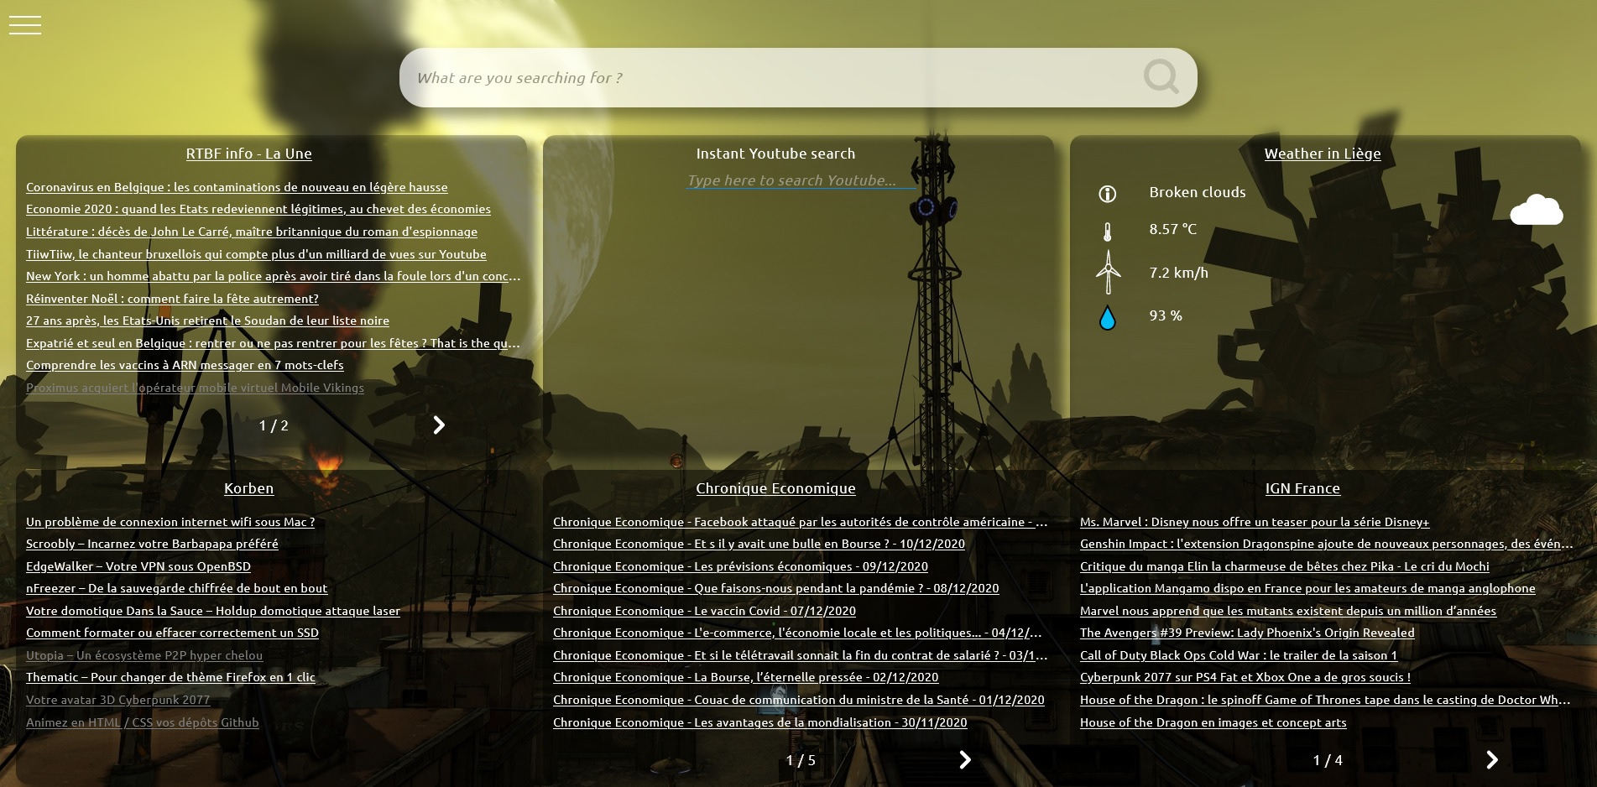
Task: Open the Chronique Economique title link
Action: [x=775, y=488]
